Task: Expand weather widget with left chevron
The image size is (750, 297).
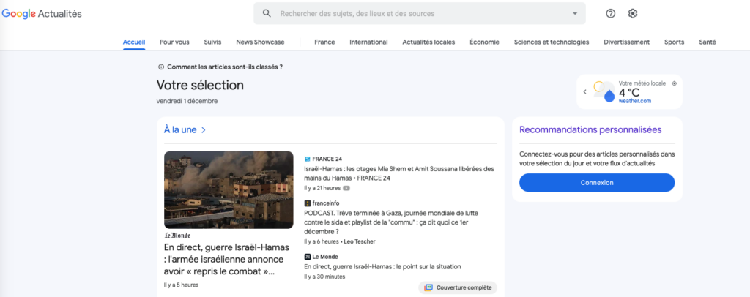Action: click(x=585, y=92)
